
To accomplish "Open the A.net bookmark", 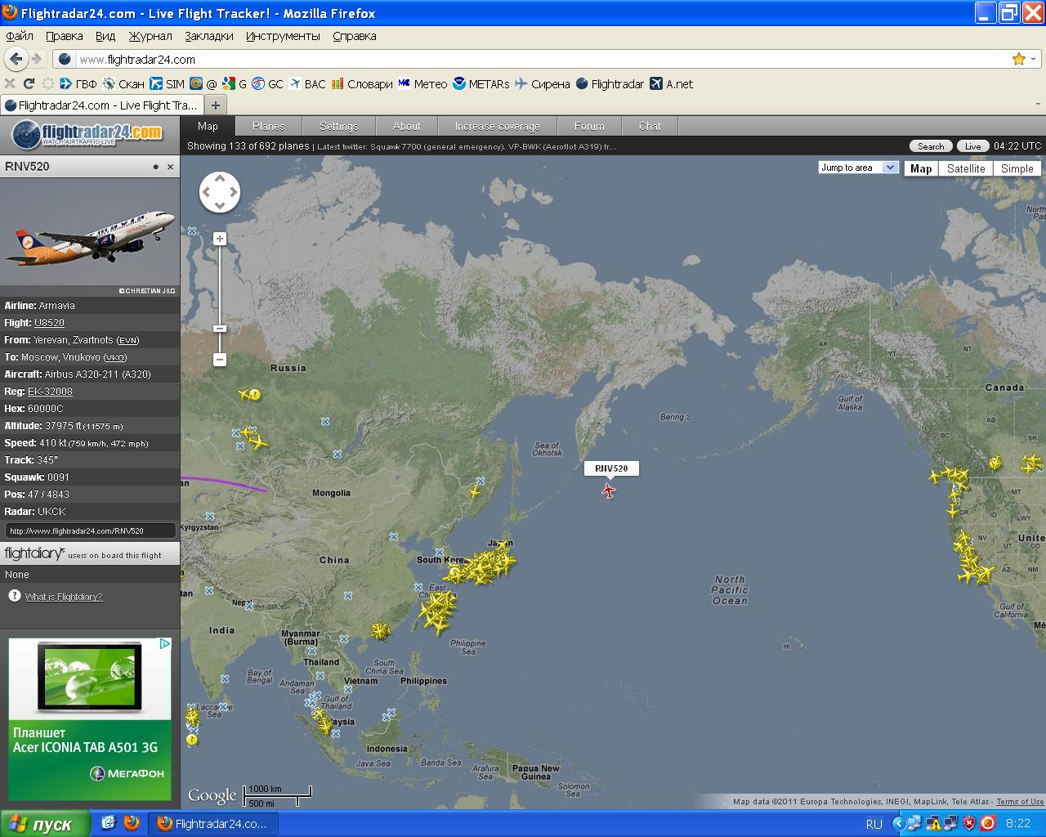I will pos(672,83).
